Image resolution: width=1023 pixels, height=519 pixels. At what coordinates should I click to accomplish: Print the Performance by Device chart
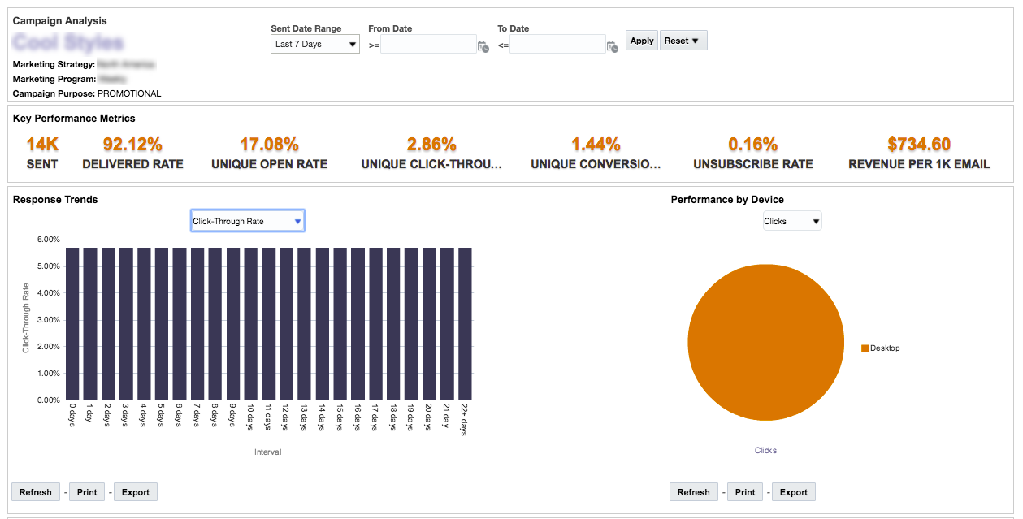click(x=745, y=492)
